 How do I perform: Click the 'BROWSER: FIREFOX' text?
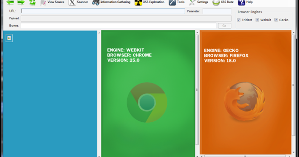click(x=226, y=56)
